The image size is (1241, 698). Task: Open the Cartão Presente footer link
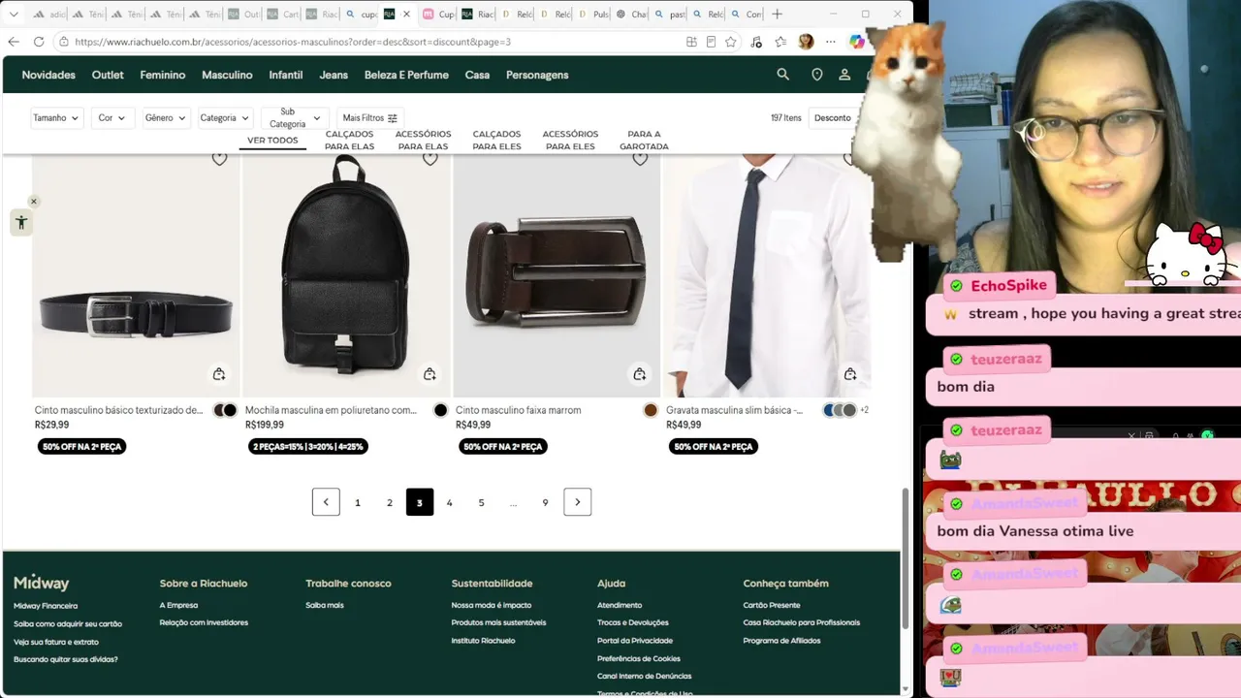[x=772, y=605]
